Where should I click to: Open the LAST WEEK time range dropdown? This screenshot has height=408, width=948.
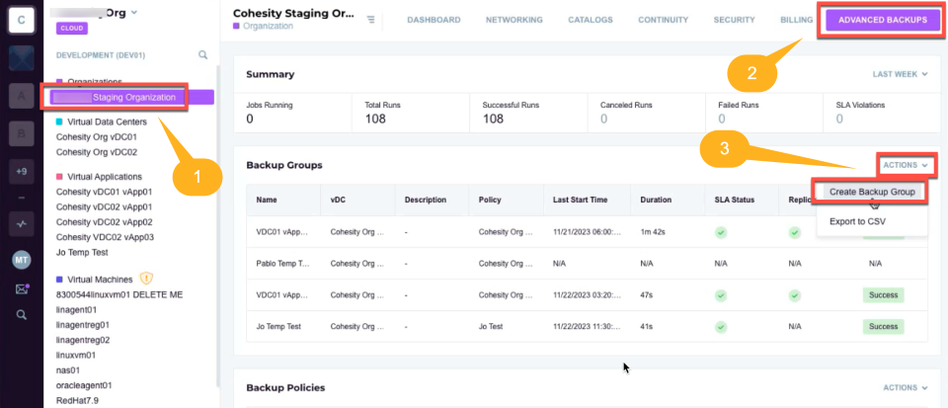(900, 74)
